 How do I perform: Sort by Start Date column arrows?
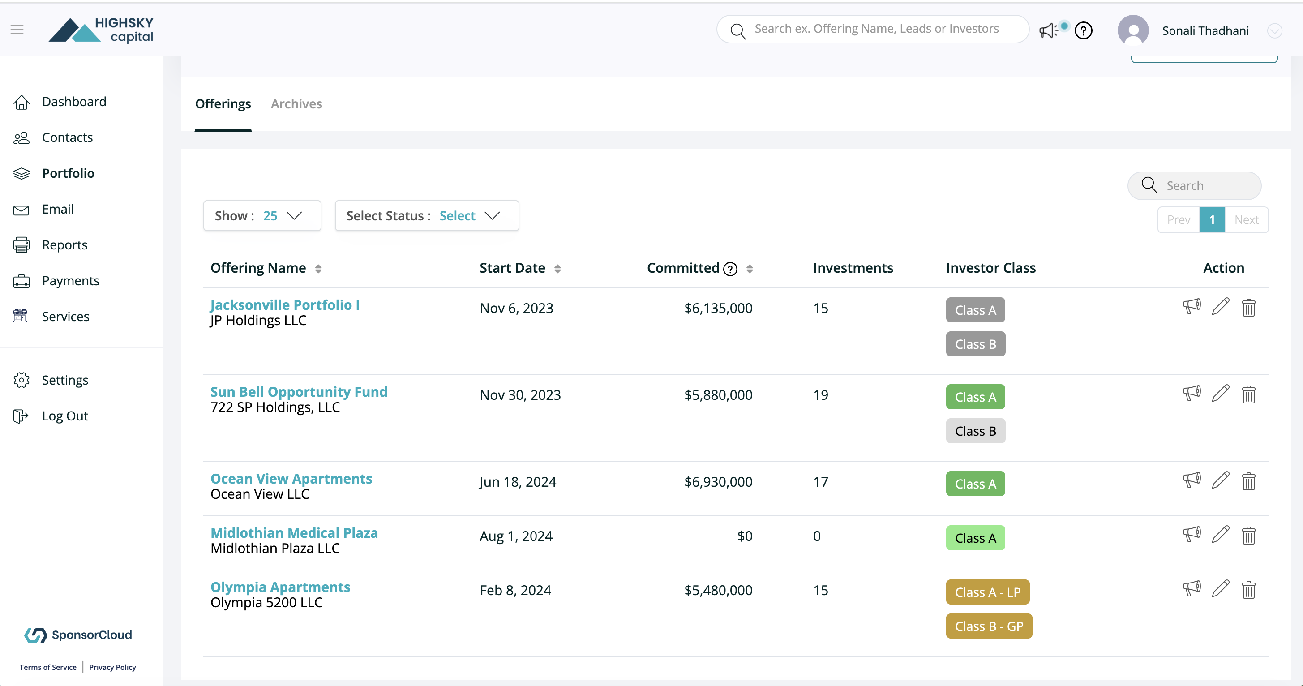coord(557,269)
